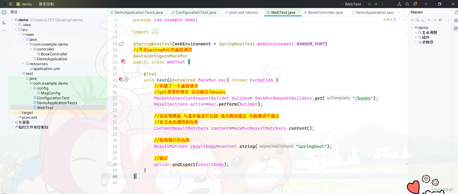Open demo project dropdown in title bar
This screenshot has width=458, height=194.
[26, 4]
